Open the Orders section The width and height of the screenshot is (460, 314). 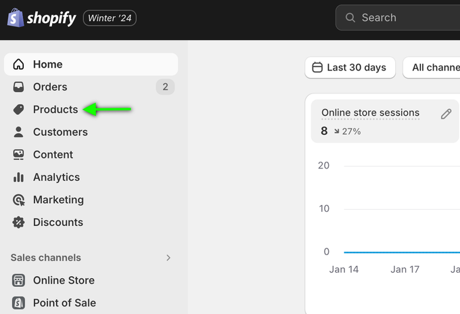click(50, 87)
